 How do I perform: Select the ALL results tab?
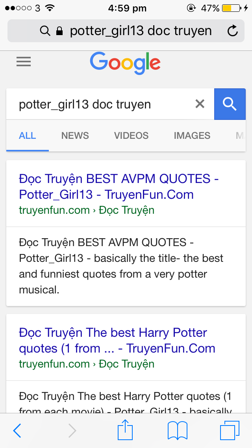coord(28,135)
